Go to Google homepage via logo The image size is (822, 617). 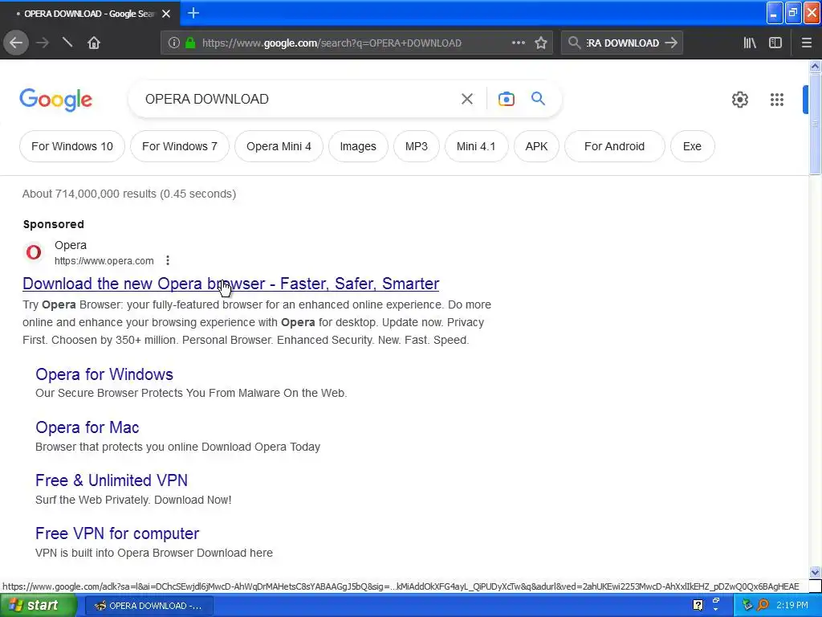coord(56,100)
